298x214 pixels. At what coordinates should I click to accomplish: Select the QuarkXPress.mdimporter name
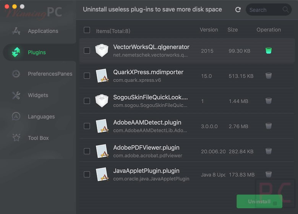tap(148, 72)
